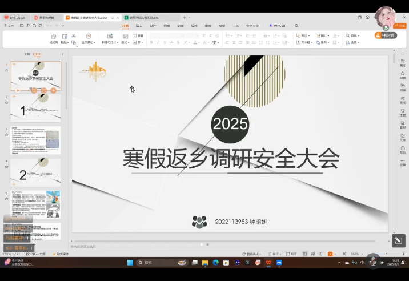Open the Find (查找) tool in ribbon
This screenshot has height=281, width=409.
point(354,35)
